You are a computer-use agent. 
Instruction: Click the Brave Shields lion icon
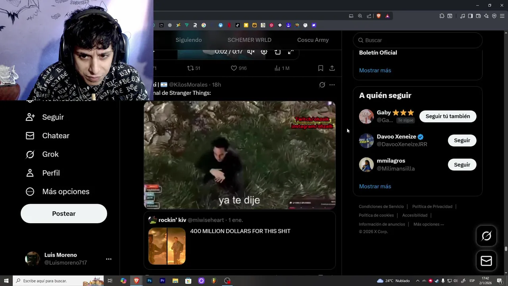[x=378, y=16]
